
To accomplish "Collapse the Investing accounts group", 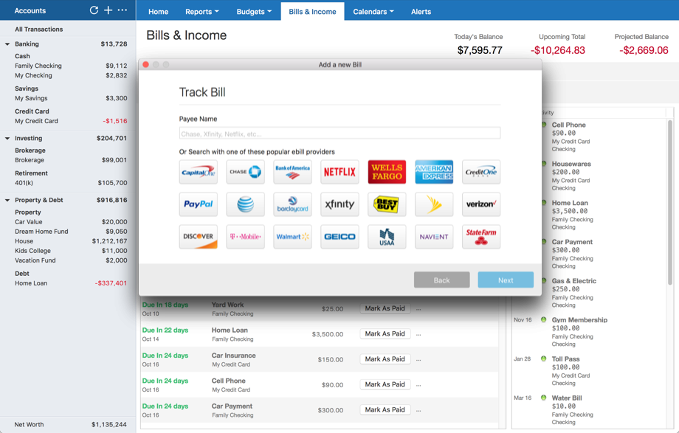I will coord(7,139).
